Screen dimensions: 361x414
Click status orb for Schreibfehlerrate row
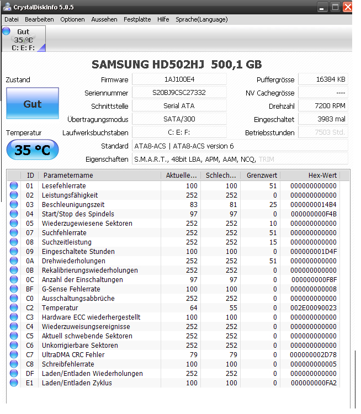14,364
